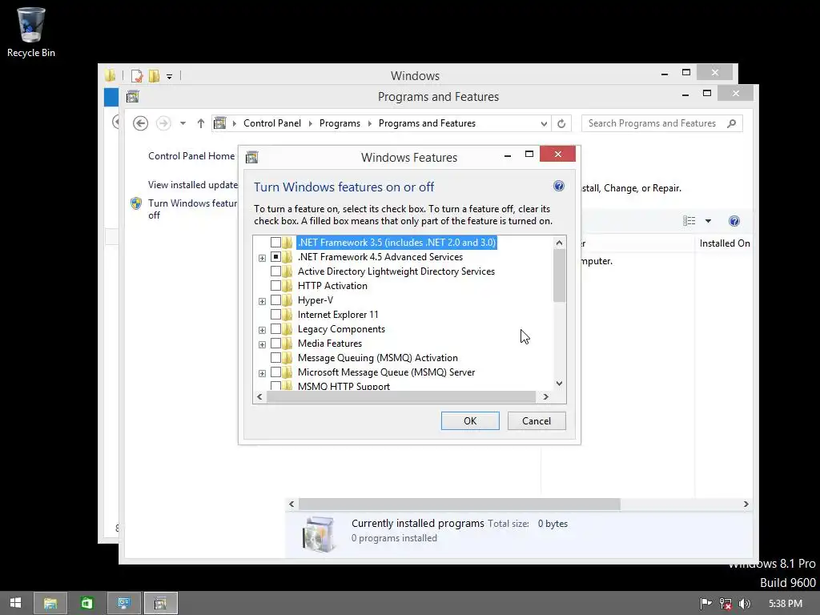Switch to the Control Panel taskbar button
820x615 pixels.
(124, 603)
